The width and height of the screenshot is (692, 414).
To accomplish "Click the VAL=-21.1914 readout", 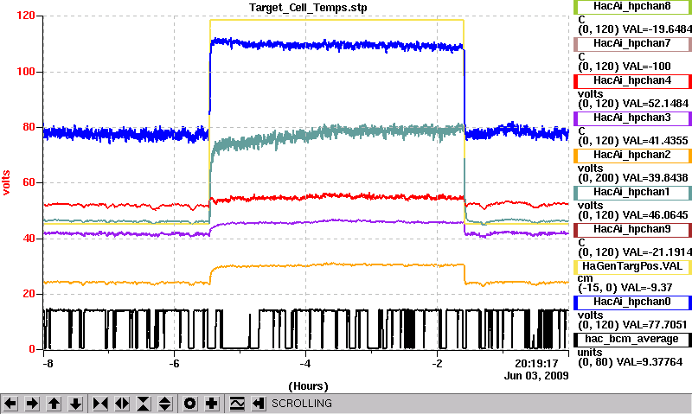I will (657, 252).
